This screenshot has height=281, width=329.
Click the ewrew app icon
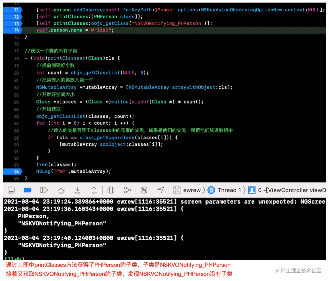[x=177, y=190]
